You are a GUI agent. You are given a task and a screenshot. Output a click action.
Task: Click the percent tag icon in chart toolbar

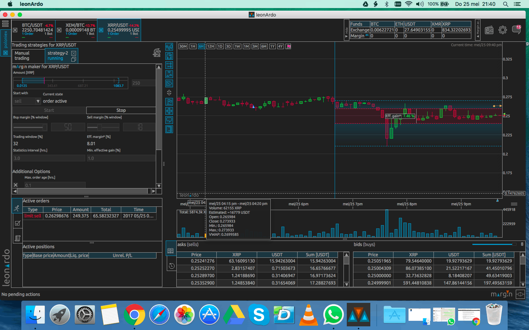click(169, 84)
